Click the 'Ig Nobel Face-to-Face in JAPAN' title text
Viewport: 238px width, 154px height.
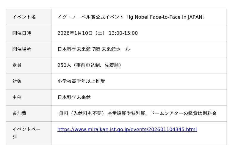coord(165,17)
